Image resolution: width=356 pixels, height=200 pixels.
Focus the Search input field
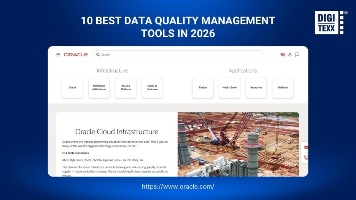(178, 55)
